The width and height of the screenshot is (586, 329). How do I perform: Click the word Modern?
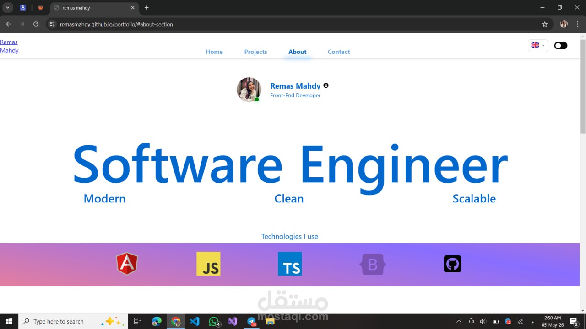104,199
